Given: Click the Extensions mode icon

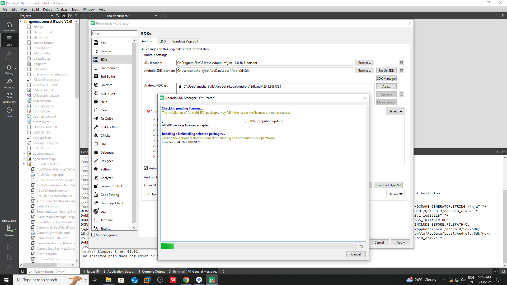Looking at the screenshot, I should (9, 98).
